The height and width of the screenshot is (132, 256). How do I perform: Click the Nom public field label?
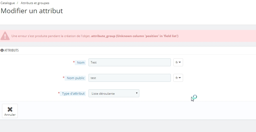[x=76, y=78]
